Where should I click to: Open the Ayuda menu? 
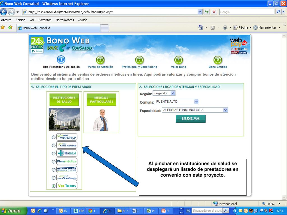(x=83, y=20)
